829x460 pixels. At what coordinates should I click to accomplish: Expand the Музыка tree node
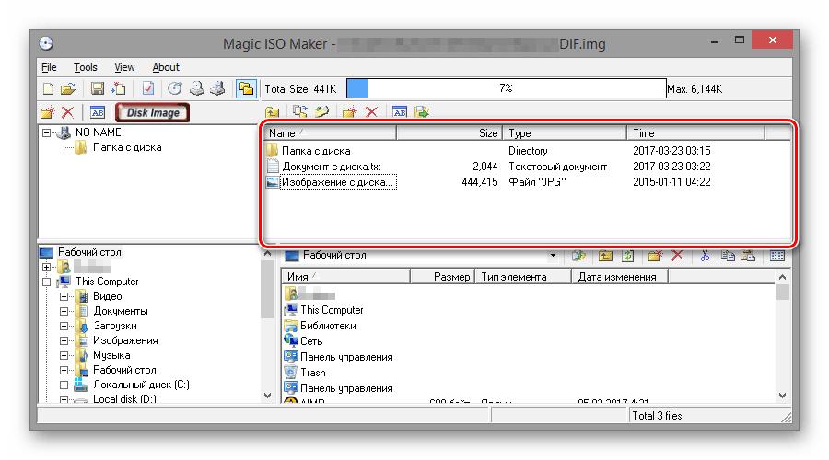pos(64,355)
